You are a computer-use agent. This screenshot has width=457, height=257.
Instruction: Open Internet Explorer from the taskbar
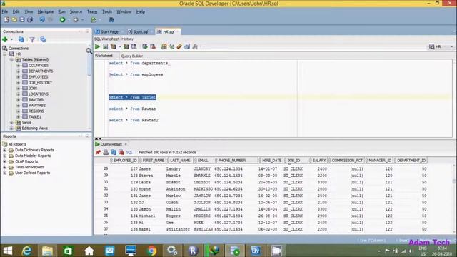click(27, 251)
